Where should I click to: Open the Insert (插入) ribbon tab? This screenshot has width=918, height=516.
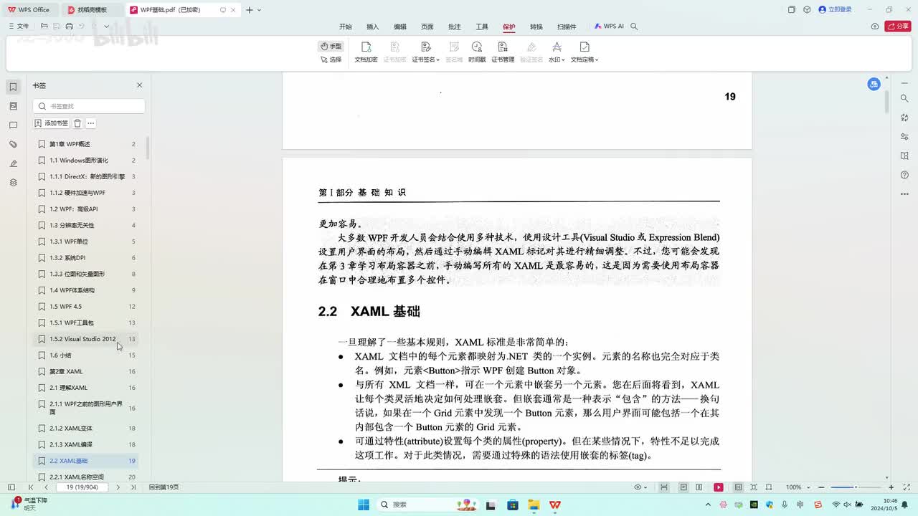click(x=373, y=27)
